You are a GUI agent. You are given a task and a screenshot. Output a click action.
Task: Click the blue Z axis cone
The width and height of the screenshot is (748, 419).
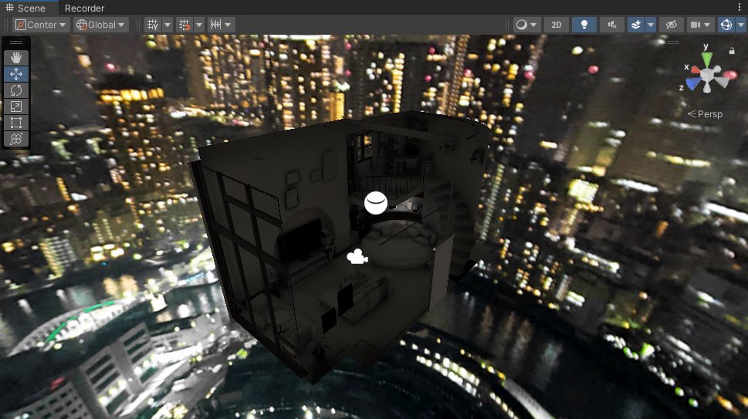692,83
